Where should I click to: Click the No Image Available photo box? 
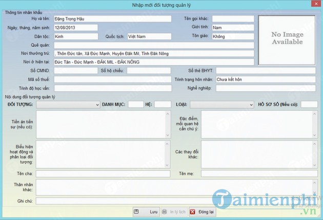tap(287, 40)
